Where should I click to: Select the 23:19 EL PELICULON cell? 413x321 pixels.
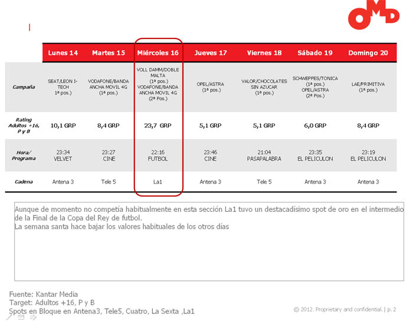click(x=368, y=155)
